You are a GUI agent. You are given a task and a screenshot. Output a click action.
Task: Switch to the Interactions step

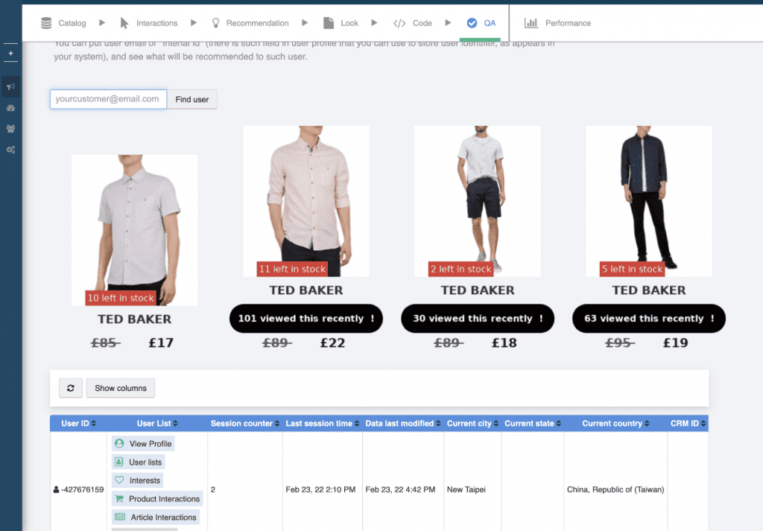click(x=149, y=23)
